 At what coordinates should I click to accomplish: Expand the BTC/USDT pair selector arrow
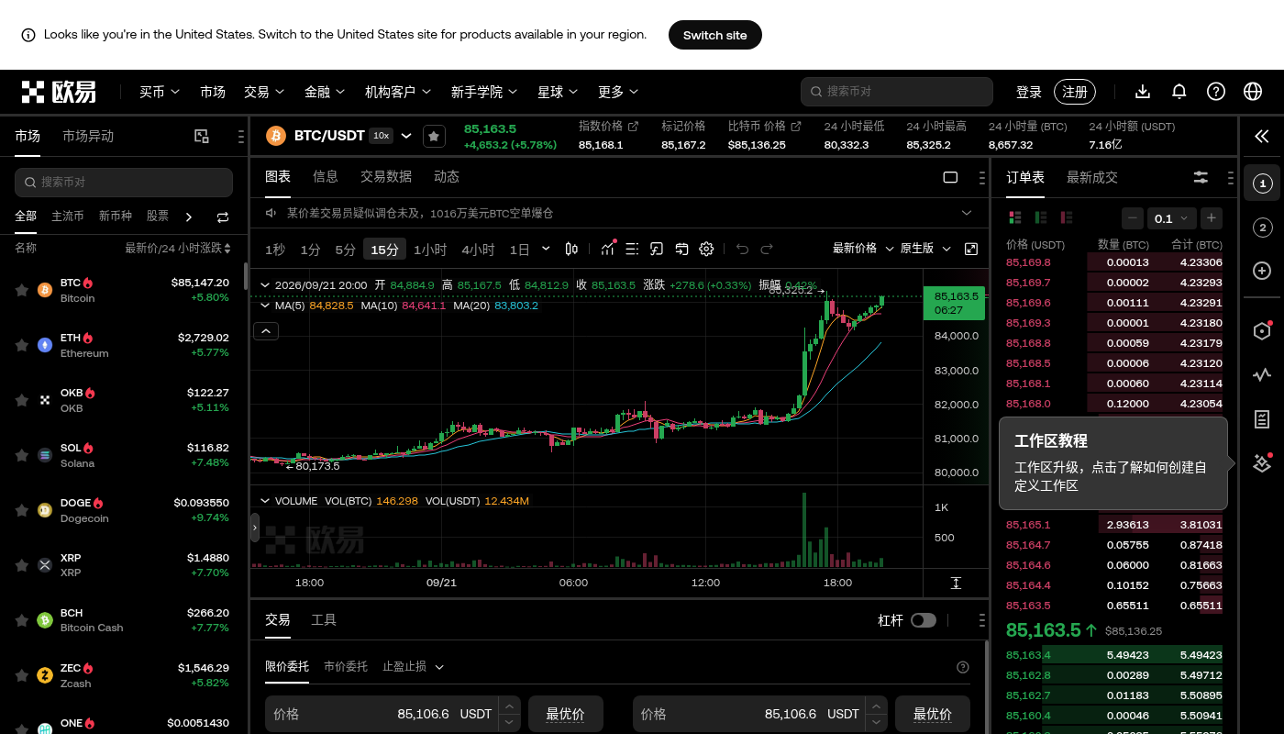406,136
